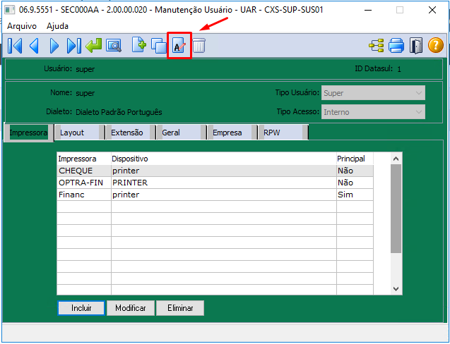Open the Arquivo menu
Image resolution: width=450 pixels, height=344 pixels.
point(22,26)
